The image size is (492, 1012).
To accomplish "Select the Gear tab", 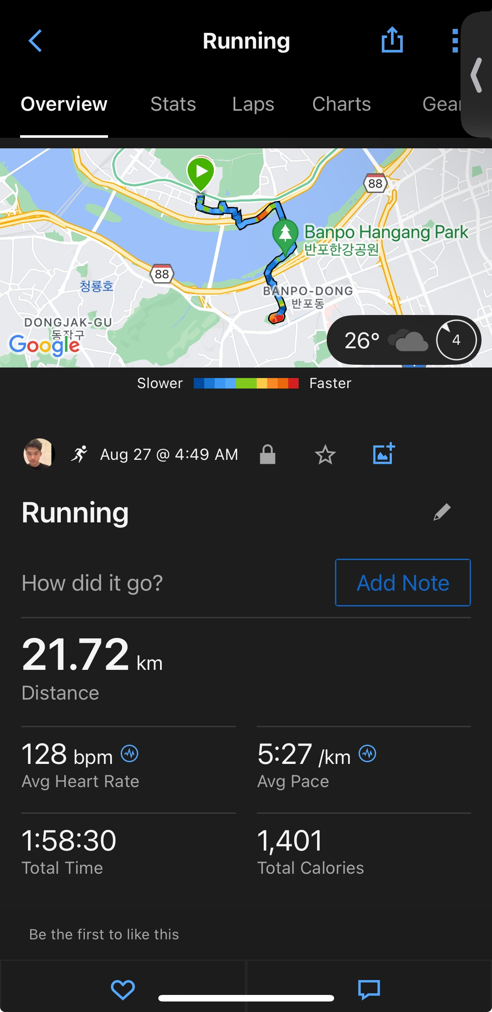I will pos(442,104).
